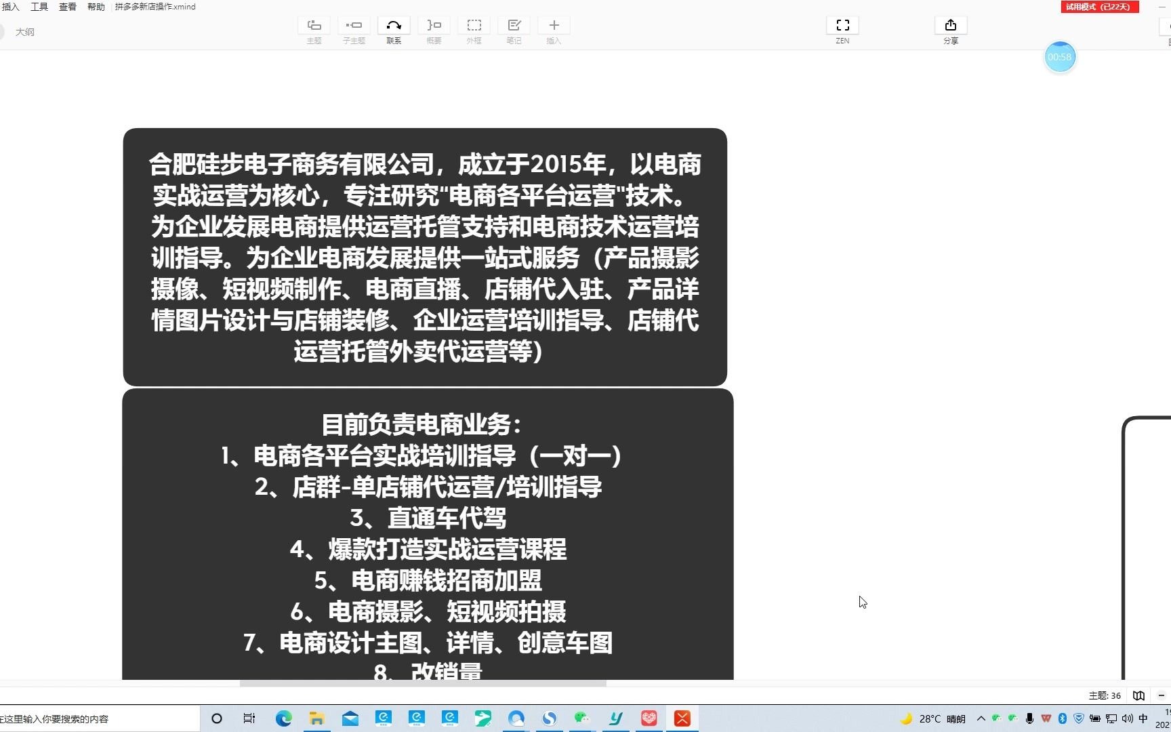
Task: Select the 合肥硅步电子商务有限公司 topic box
Action: pyautogui.click(x=425, y=257)
